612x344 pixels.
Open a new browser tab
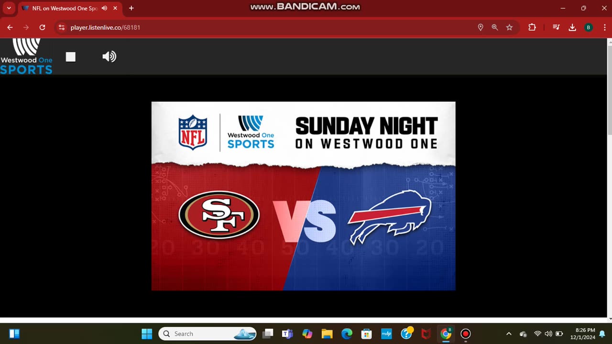(x=131, y=8)
